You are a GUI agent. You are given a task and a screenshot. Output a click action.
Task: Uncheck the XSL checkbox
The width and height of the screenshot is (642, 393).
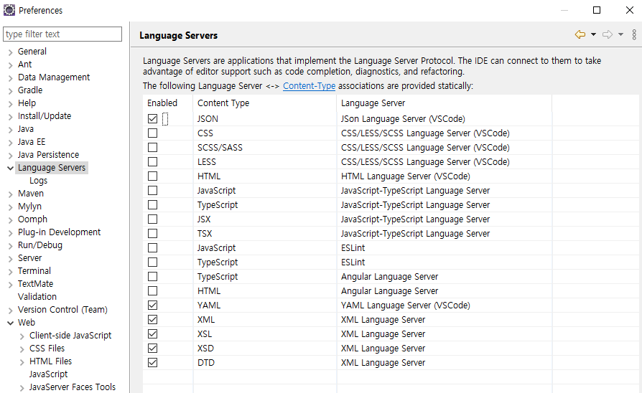153,333
